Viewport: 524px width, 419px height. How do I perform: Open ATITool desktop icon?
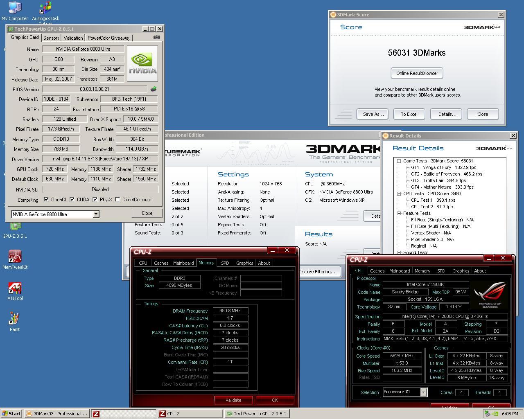click(15, 291)
